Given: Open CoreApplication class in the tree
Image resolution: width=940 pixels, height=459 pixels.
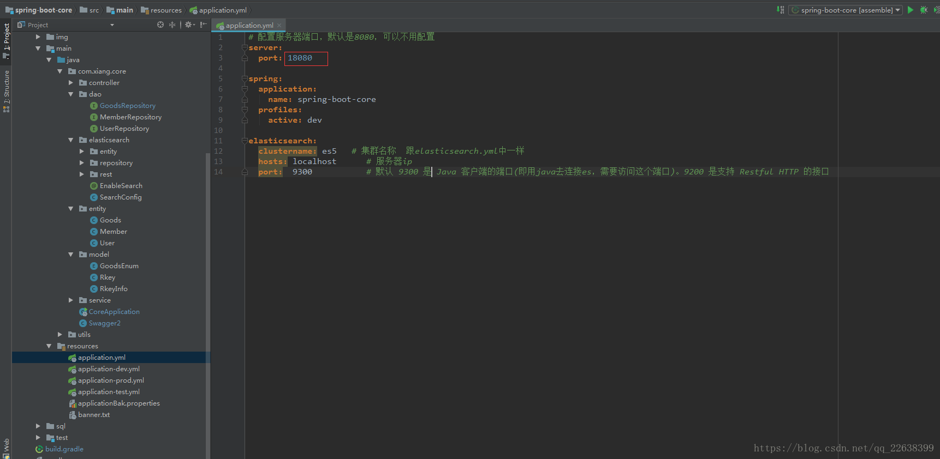Looking at the screenshot, I should [x=114, y=312].
